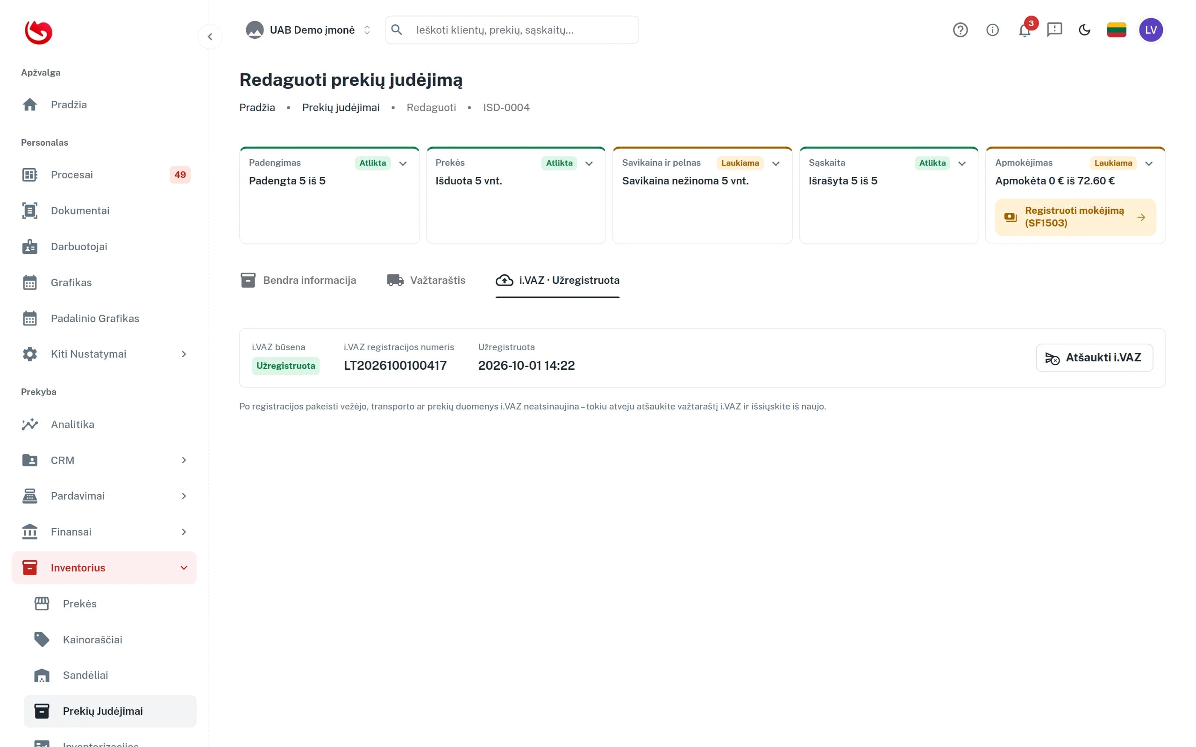Click the red app logo
1196x747 pixels.
pyautogui.click(x=39, y=33)
